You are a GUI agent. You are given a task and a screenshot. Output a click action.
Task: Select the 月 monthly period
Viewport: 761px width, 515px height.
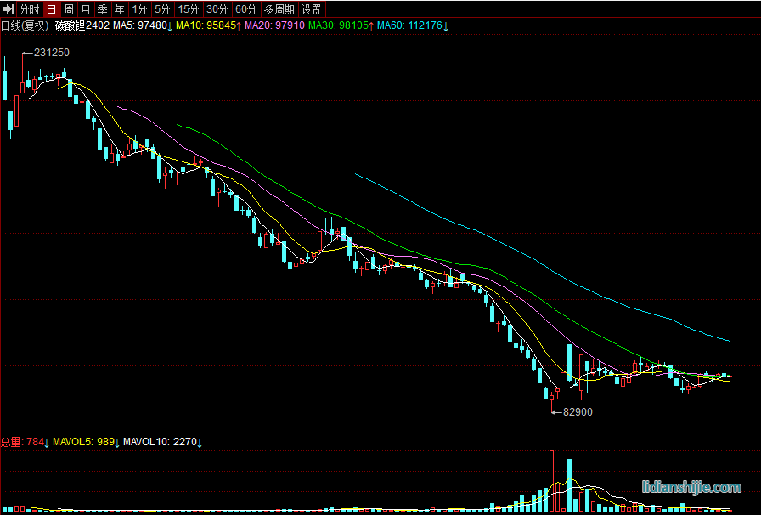[x=85, y=9]
